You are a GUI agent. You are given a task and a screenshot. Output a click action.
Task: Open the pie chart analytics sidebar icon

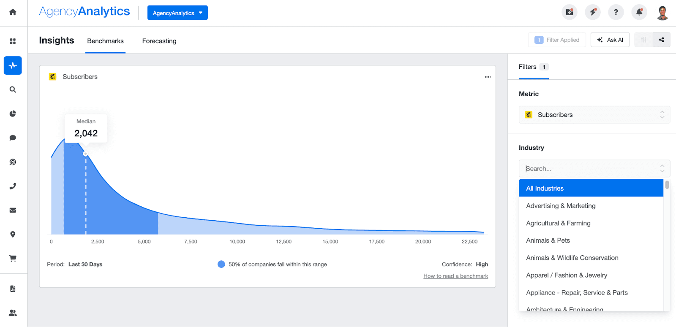(x=13, y=114)
